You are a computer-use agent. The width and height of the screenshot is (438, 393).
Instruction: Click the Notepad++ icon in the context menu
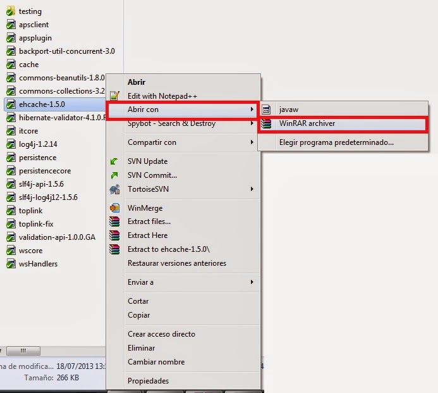pyautogui.click(x=114, y=96)
